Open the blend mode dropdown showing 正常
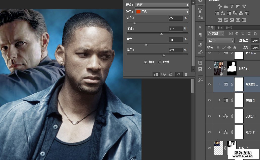 [220, 40]
